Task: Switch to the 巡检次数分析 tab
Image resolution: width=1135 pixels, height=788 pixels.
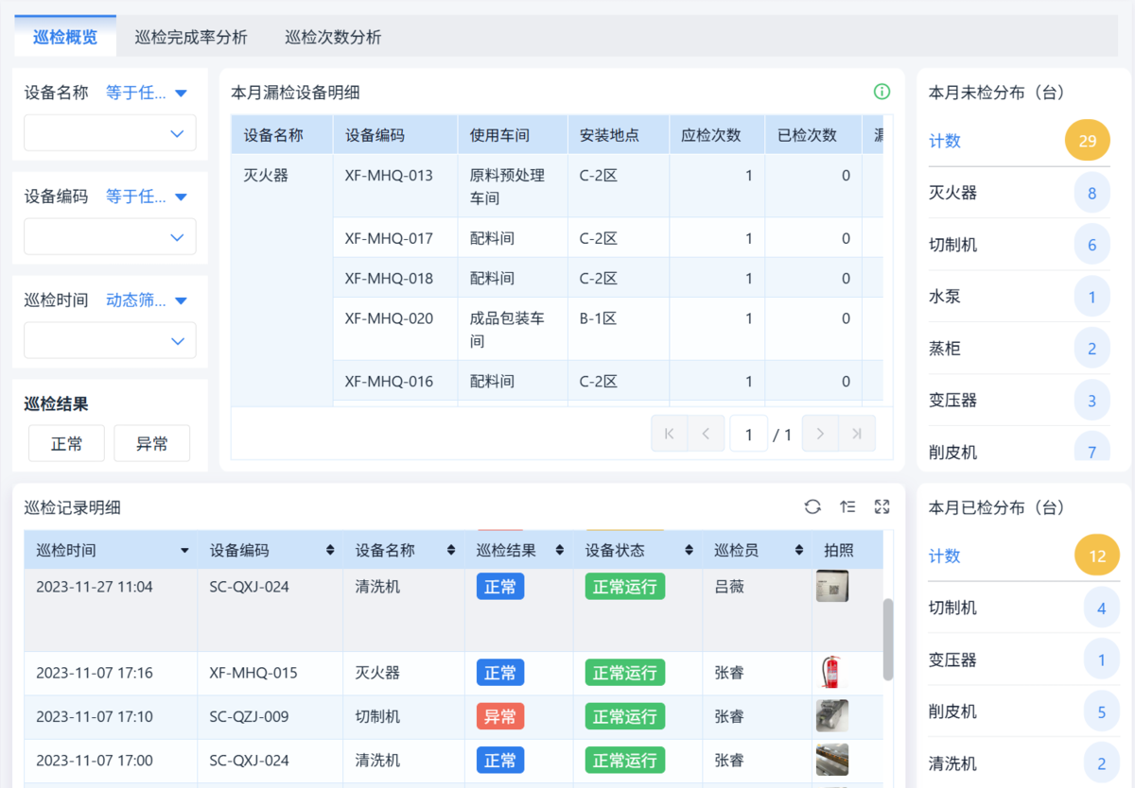Action: (333, 38)
